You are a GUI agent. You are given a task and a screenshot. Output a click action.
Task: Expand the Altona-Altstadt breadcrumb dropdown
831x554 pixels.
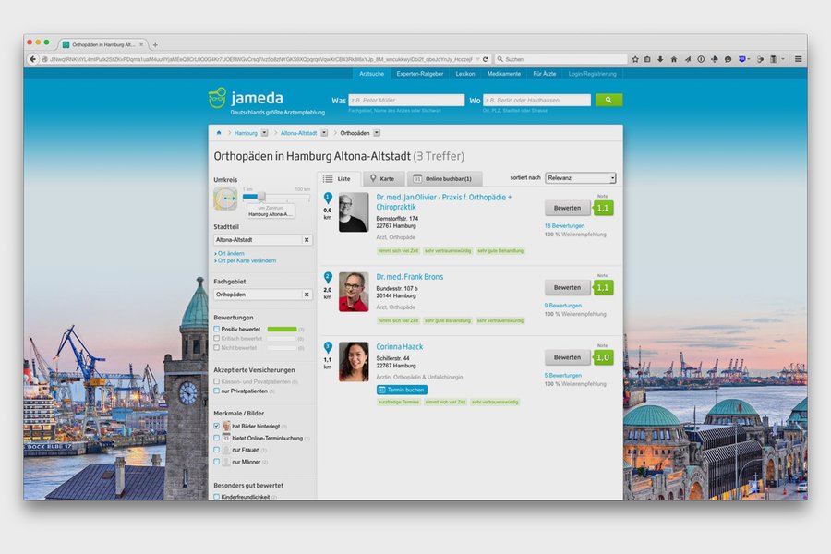click(324, 133)
